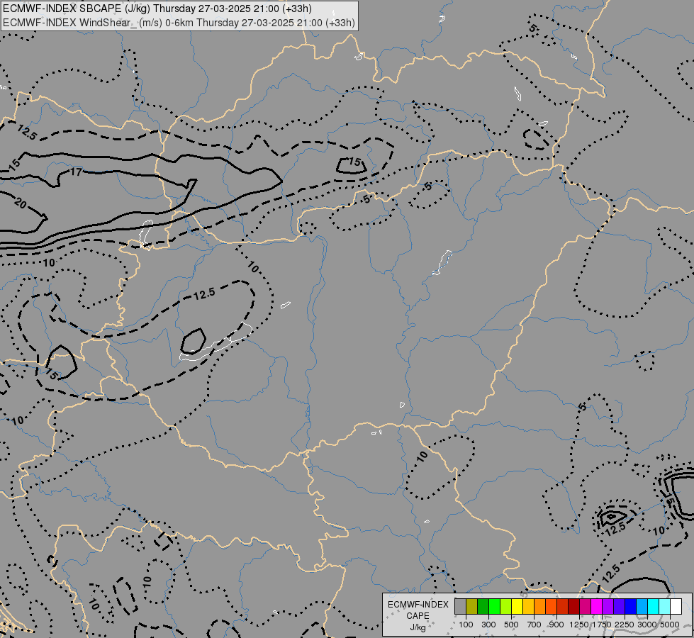Pick the lime yellow-green legend swatch

tap(505, 606)
